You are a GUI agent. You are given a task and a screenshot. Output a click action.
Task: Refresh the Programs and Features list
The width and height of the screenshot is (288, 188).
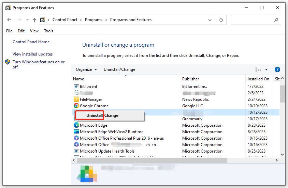coord(221,20)
